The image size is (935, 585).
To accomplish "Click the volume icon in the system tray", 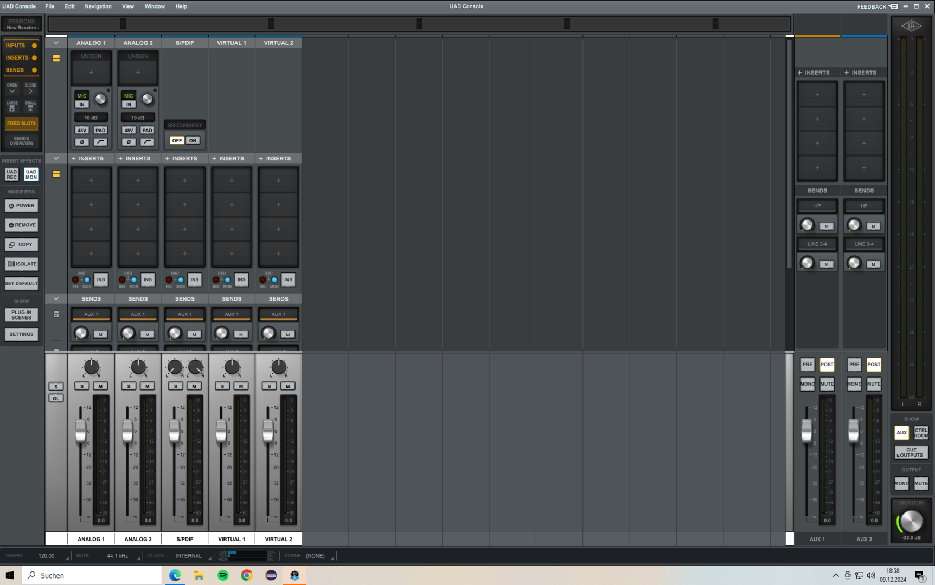I will tap(871, 575).
